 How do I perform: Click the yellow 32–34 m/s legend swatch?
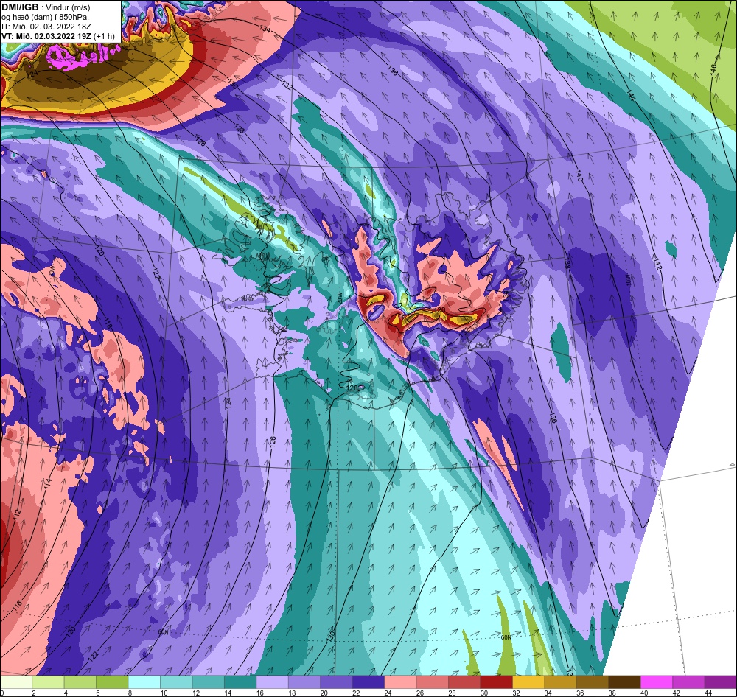[528, 682]
